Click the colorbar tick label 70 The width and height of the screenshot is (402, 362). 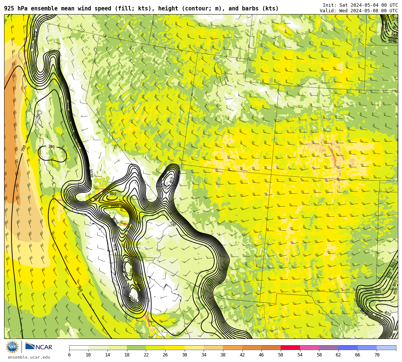coord(377,355)
